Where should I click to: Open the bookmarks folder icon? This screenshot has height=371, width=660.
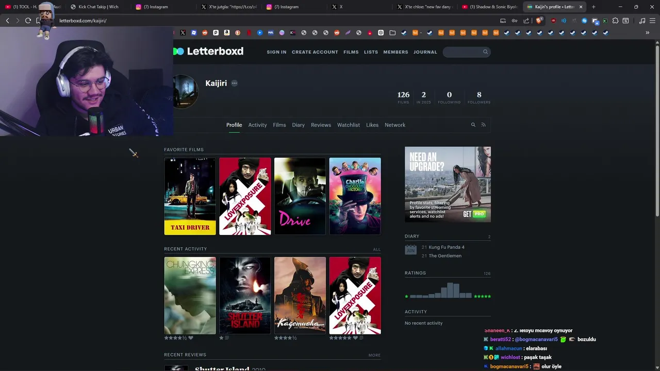tap(392, 32)
